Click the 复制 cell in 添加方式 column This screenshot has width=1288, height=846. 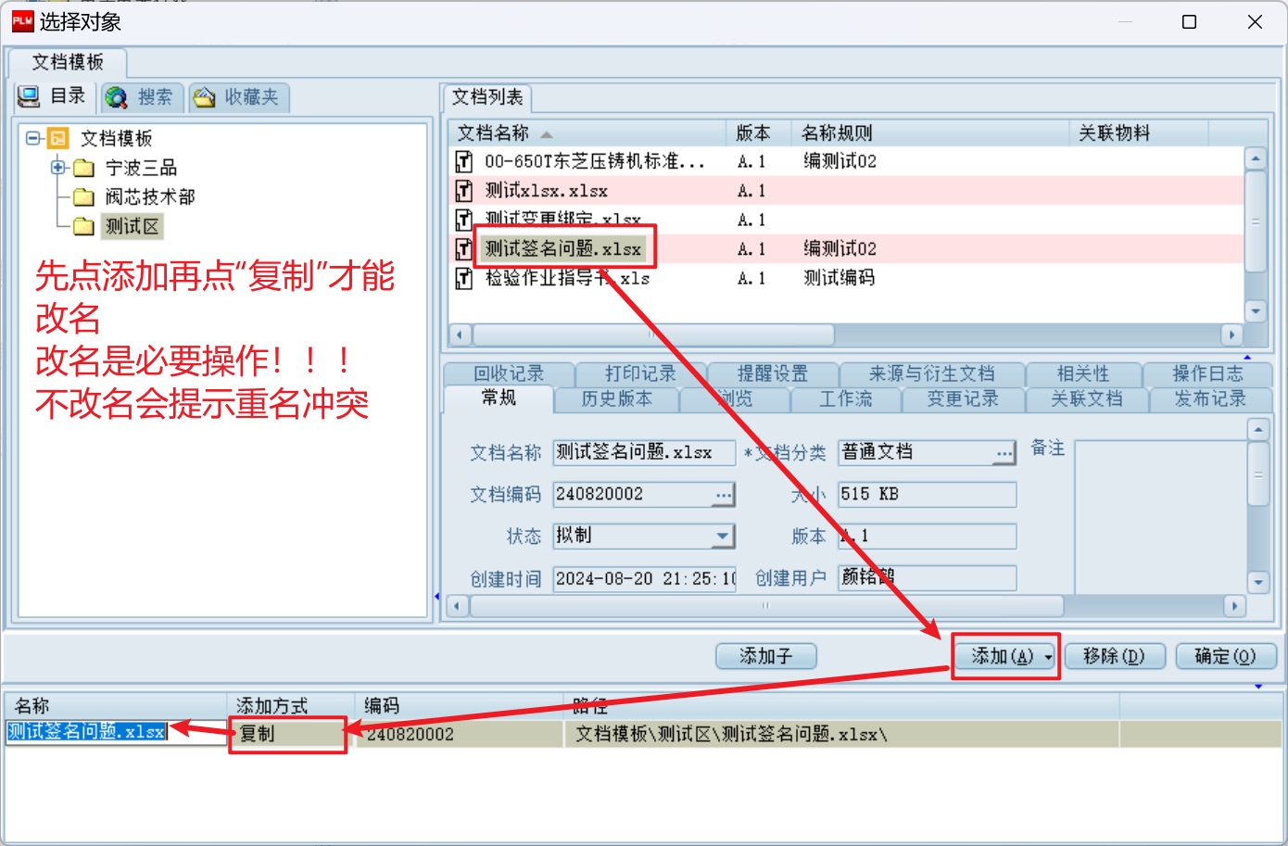pos(290,734)
